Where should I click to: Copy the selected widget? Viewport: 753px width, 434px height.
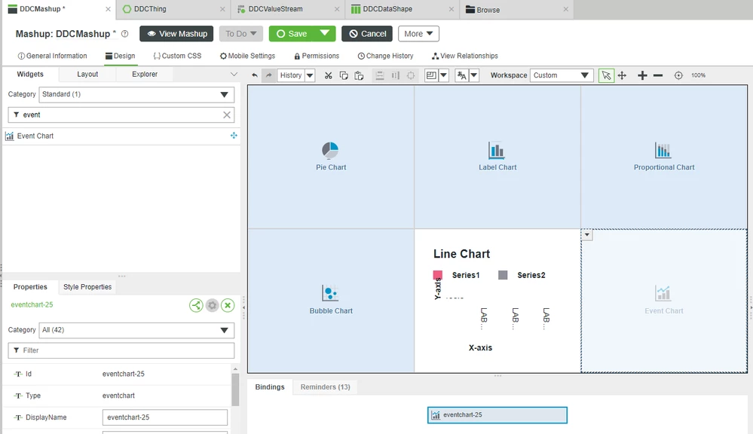click(x=344, y=75)
